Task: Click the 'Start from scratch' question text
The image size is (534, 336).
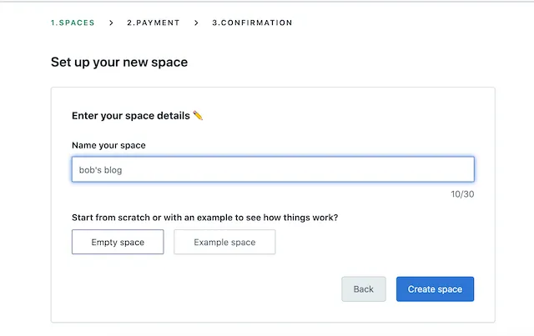Action: click(x=210, y=218)
